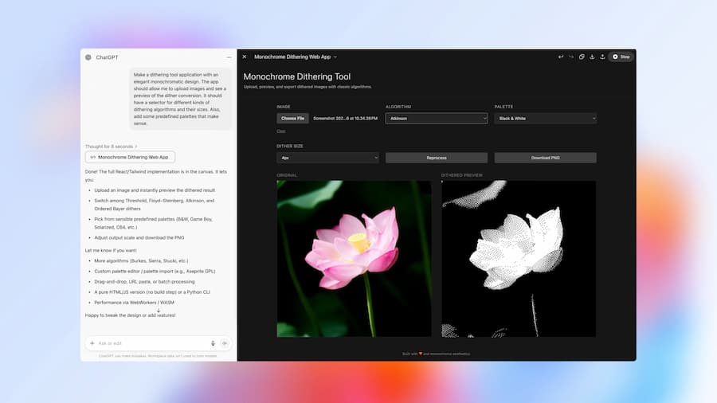This screenshot has height=403, width=717.
Task: Click the Choose File button
Action: (x=292, y=118)
